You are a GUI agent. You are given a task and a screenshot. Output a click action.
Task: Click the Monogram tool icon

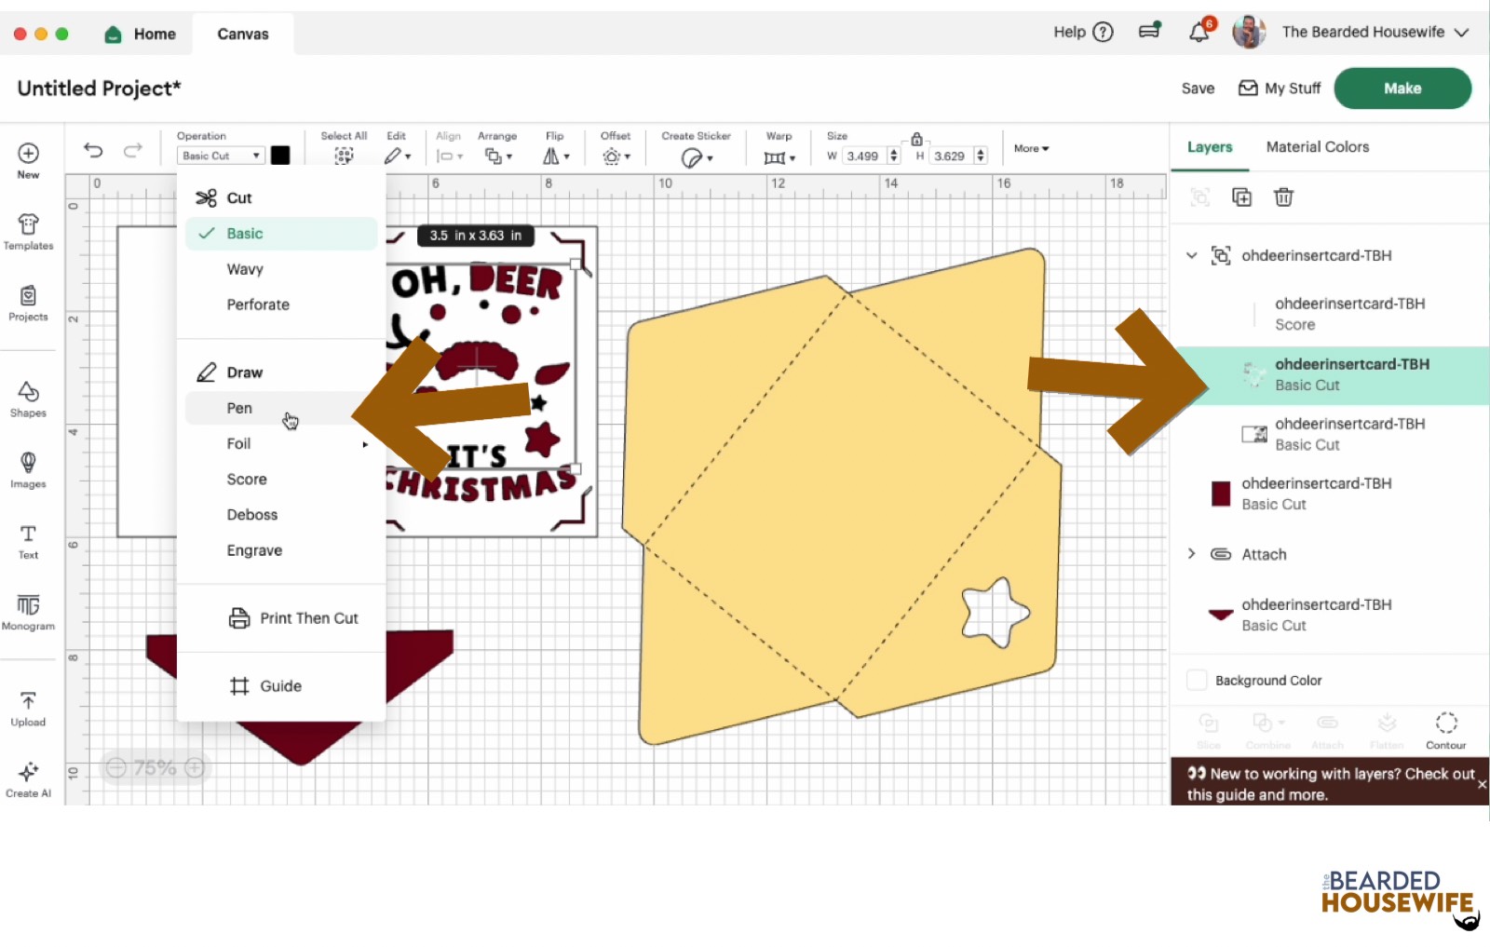pos(28,612)
